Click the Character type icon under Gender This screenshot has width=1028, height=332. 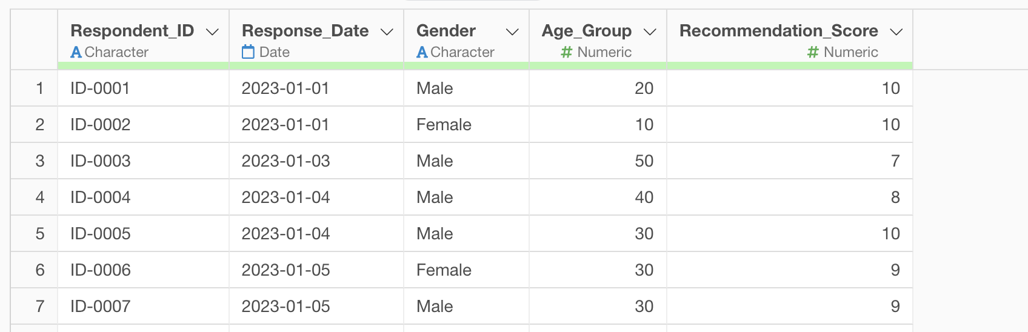coord(422,53)
